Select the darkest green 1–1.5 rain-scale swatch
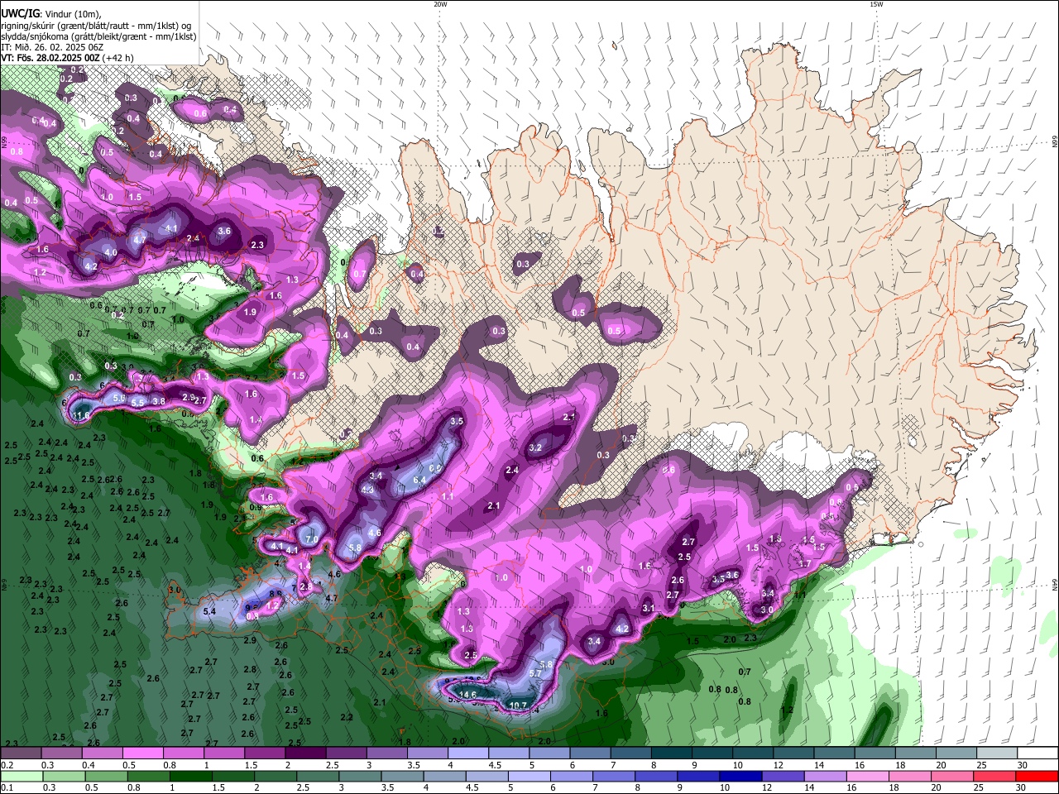Screen dimensions: 1059x794 [x=191, y=776]
